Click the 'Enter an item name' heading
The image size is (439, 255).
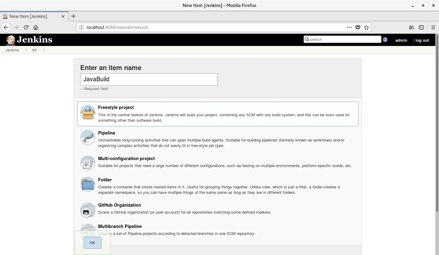pos(111,68)
